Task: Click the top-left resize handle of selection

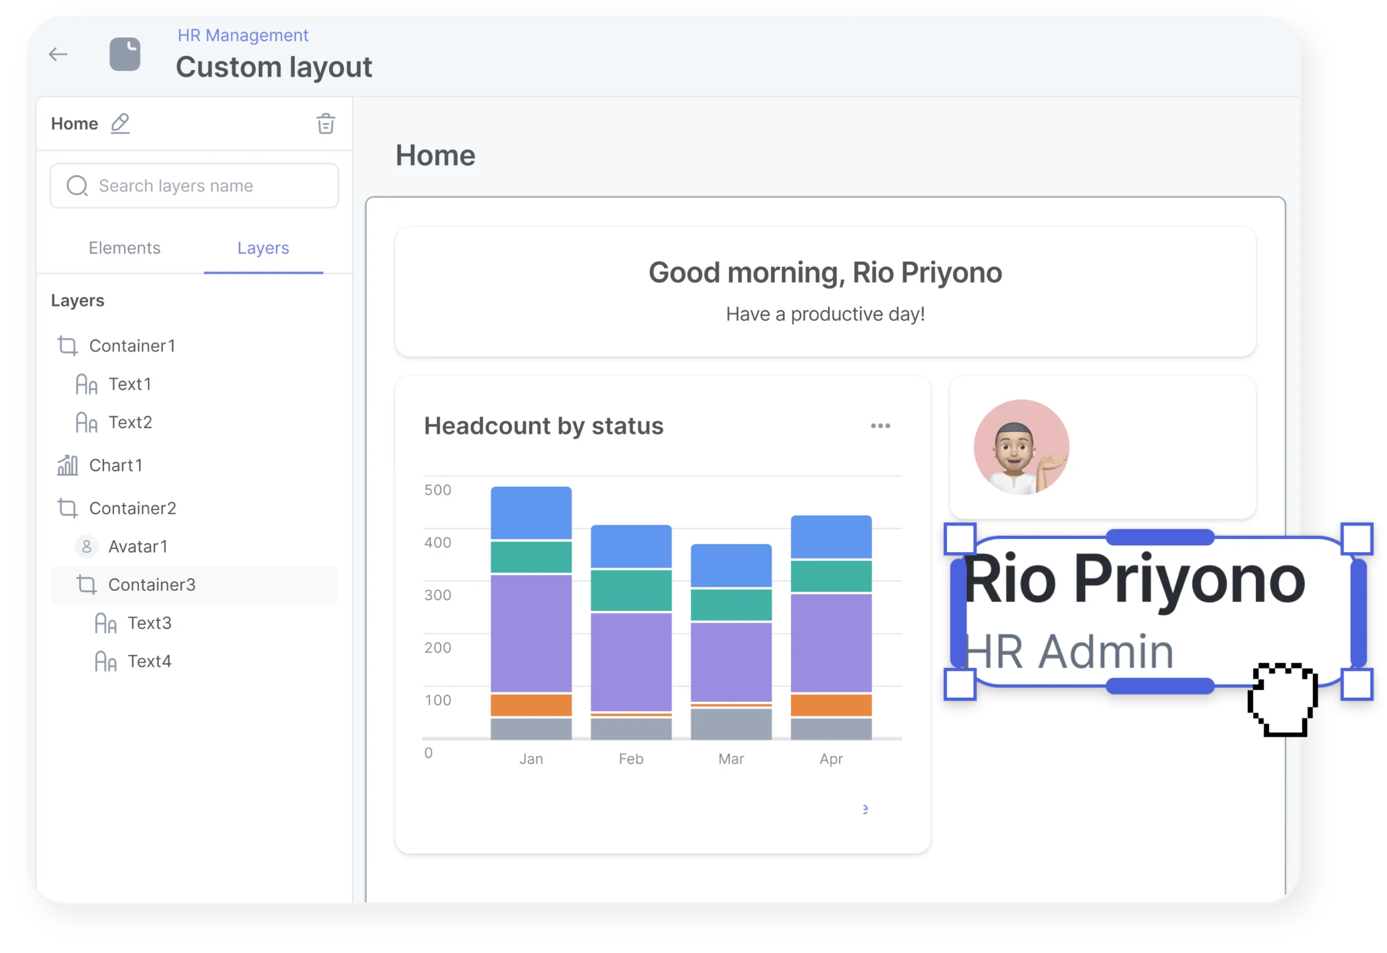Action: (960, 539)
